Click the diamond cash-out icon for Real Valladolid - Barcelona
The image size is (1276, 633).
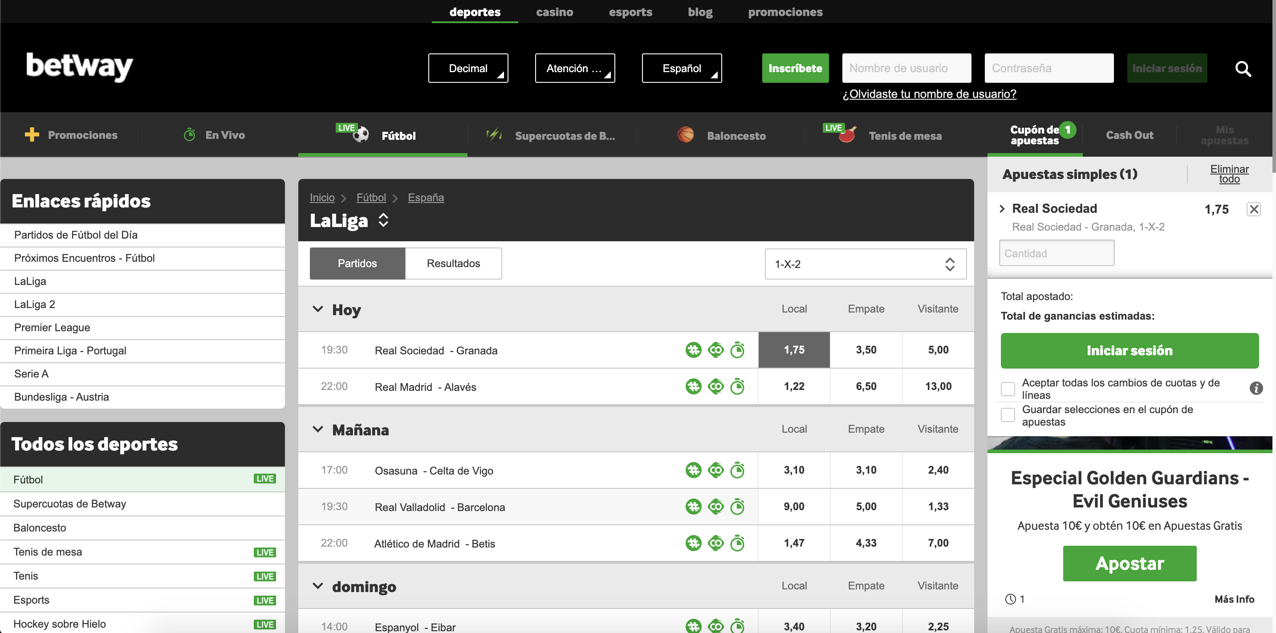point(716,507)
